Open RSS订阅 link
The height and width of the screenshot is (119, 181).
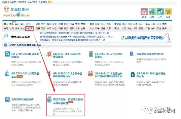pos(43,2)
